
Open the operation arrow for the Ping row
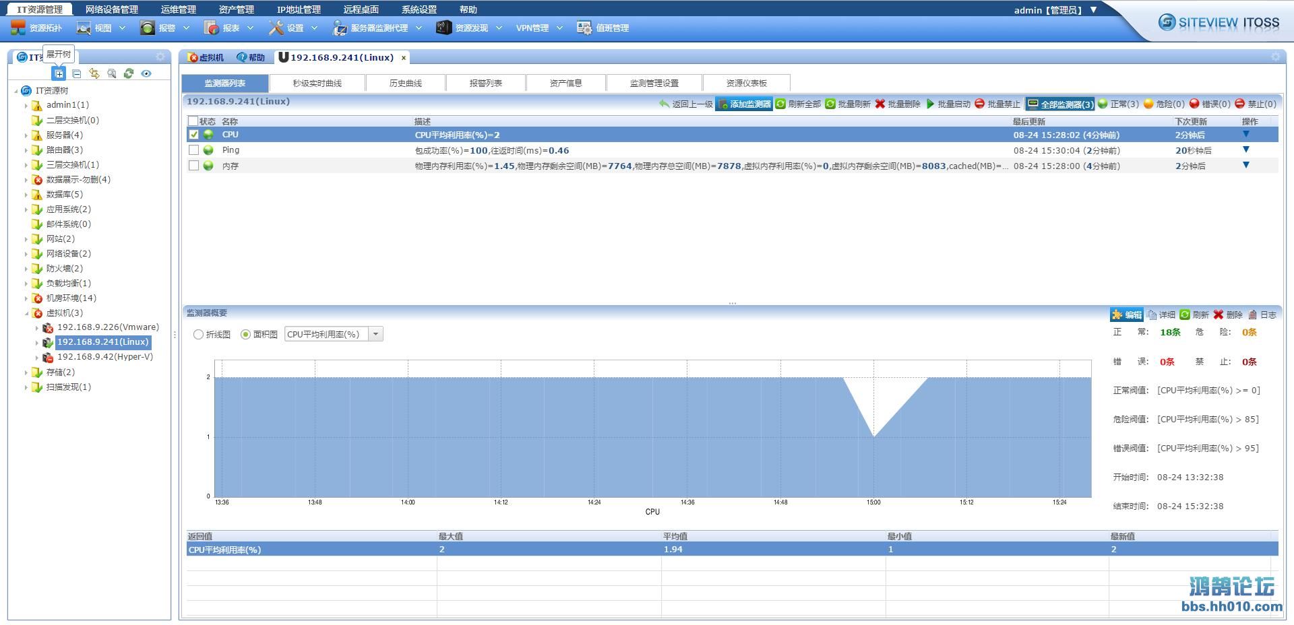1246,150
